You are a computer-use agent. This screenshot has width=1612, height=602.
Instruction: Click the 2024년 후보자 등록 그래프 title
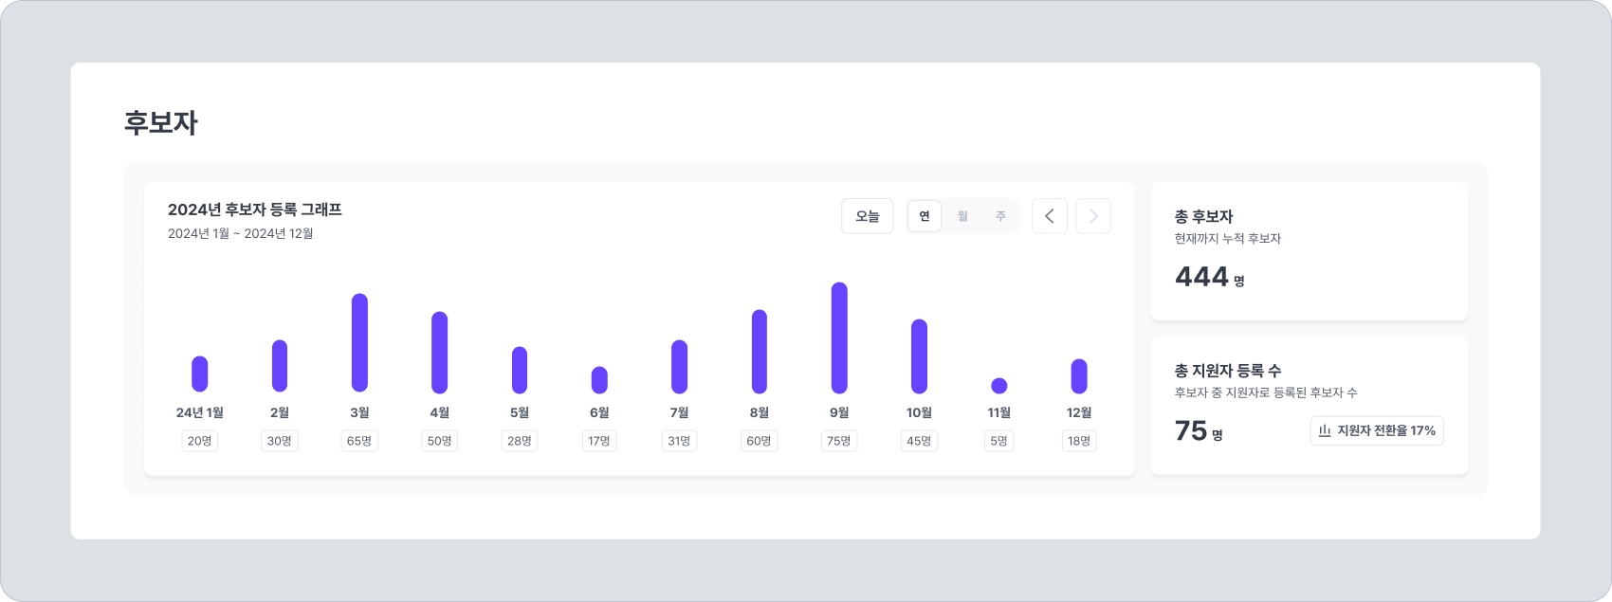255,210
